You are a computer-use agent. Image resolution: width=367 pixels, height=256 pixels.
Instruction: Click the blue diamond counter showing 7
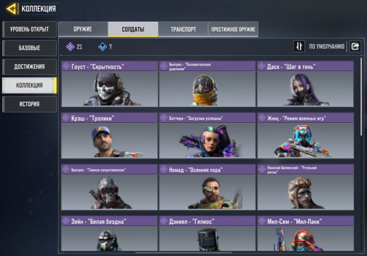pyautogui.click(x=105, y=47)
